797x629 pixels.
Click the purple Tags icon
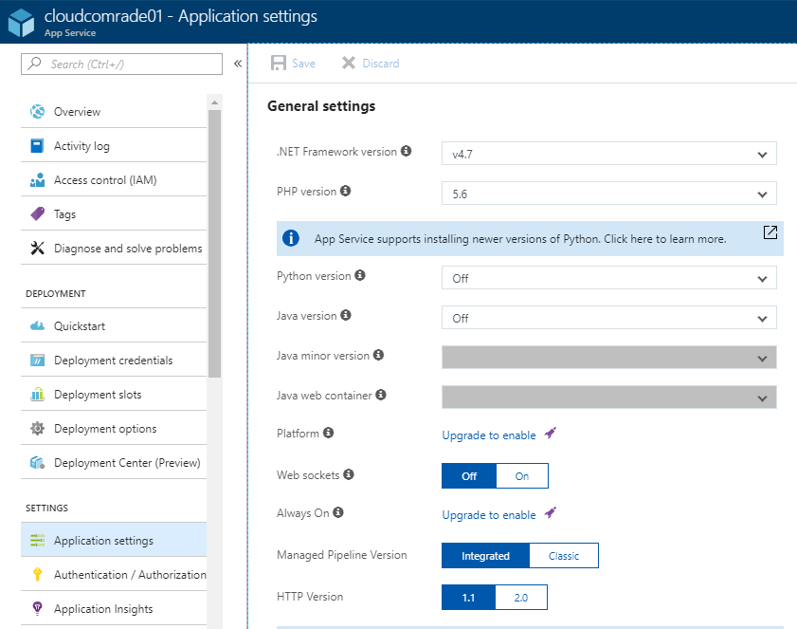(x=37, y=214)
